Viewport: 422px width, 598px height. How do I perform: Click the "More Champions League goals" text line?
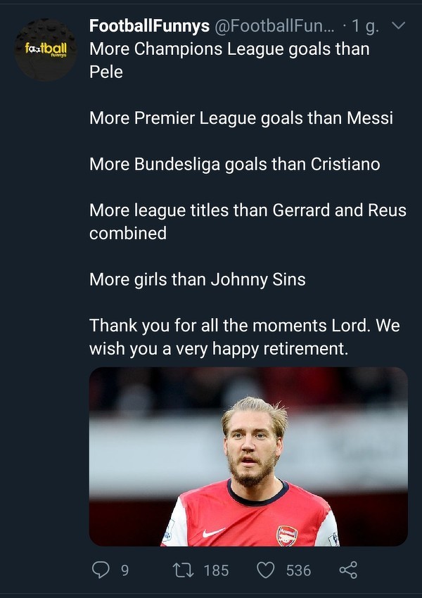pyautogui.click(x=229, y=49)
